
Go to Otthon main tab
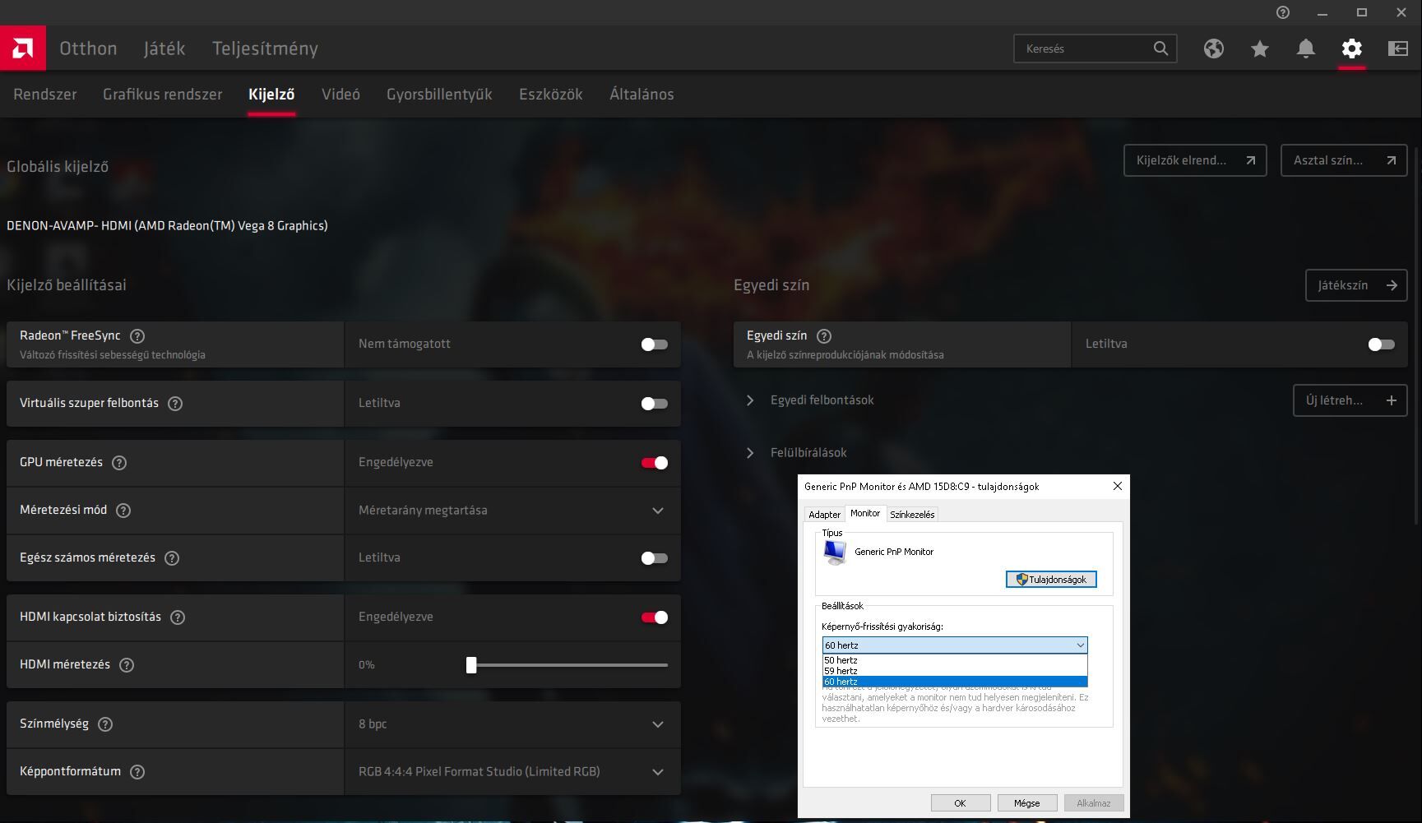pos(88,49)
